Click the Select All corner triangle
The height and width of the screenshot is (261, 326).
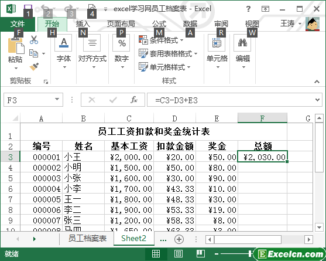(15, 118)
